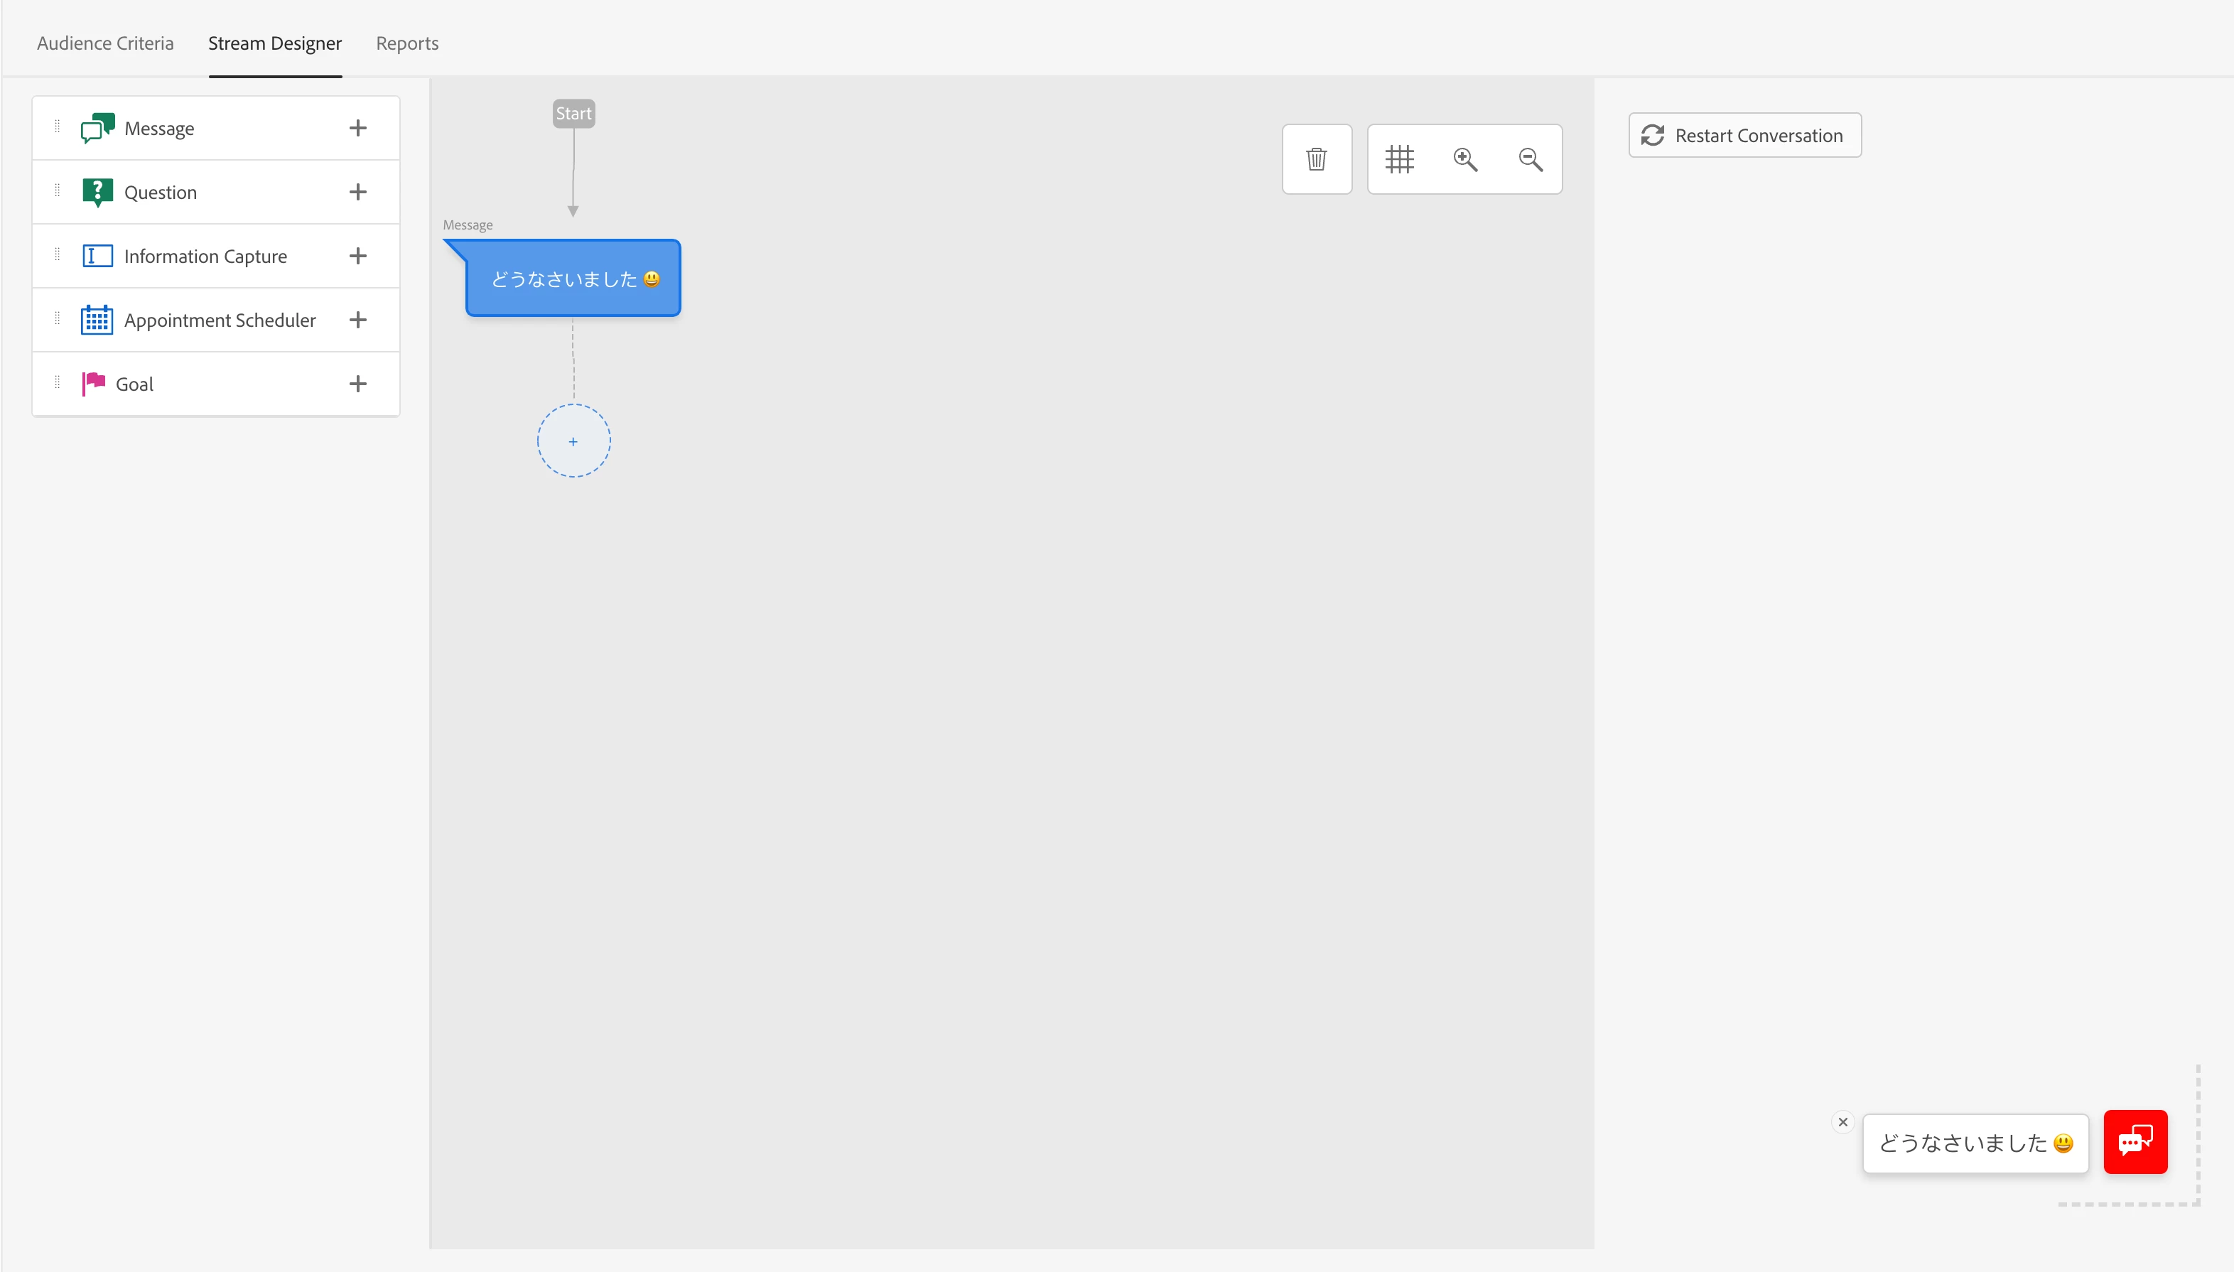This screenshot has width=2234, height=1272.
Task: Click the dashed add-node circle
Action: click(573, 441)
